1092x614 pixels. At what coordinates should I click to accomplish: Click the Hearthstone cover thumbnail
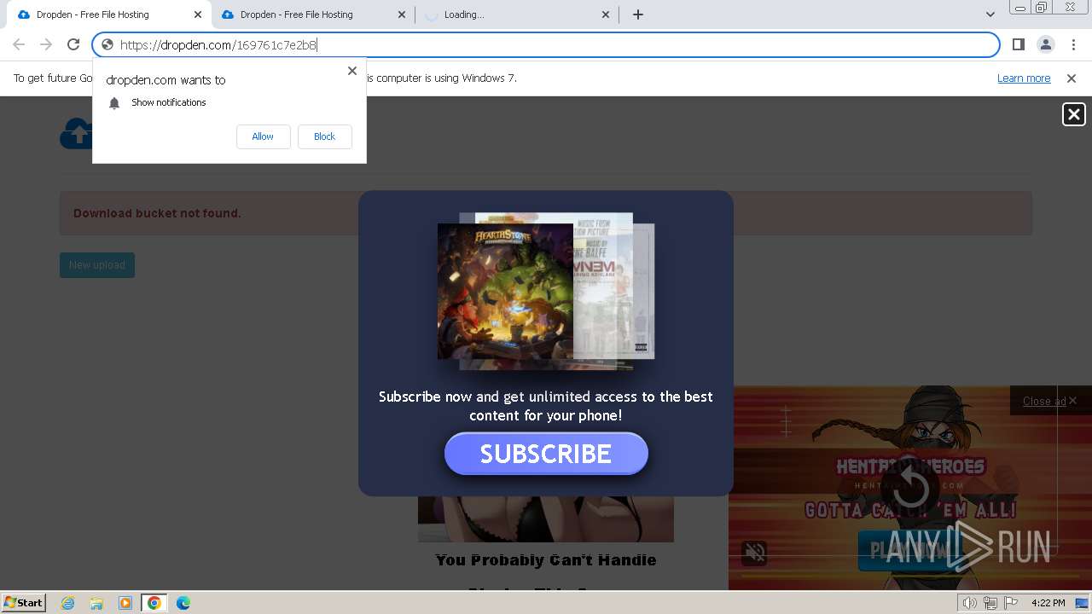[x=505, y=292]
